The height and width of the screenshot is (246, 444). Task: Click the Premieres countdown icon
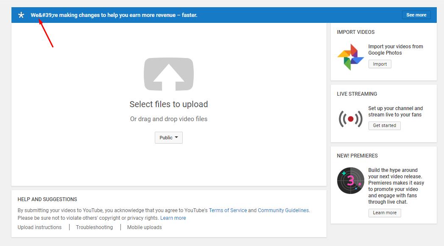351,180
